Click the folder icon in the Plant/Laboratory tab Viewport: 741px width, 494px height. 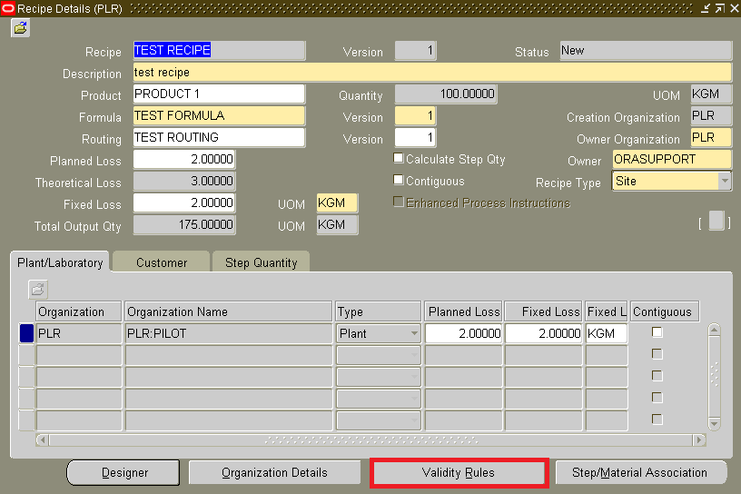coord(38,290)
